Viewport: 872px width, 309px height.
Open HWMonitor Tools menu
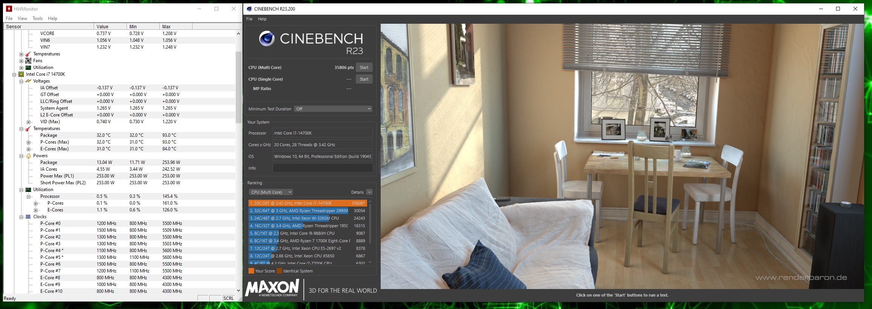37,18
